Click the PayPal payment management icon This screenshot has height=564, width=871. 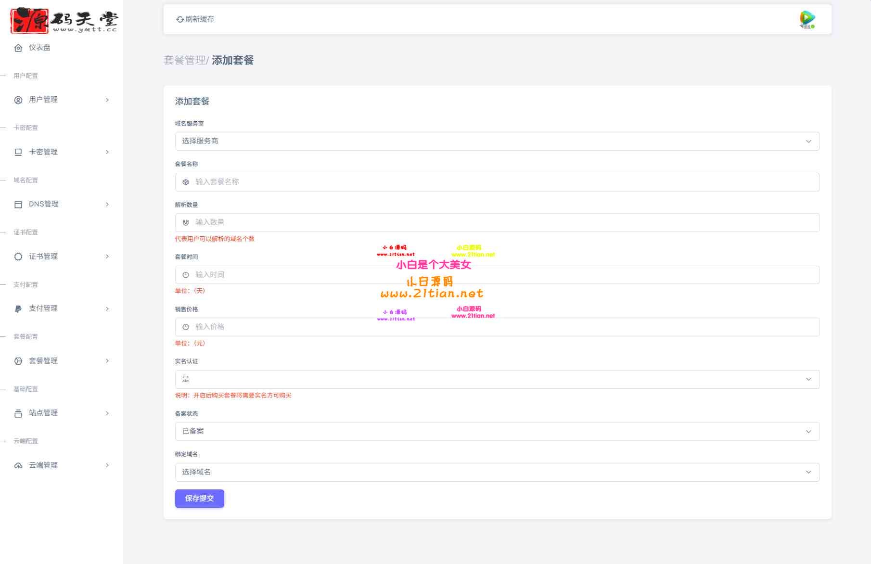18,309
